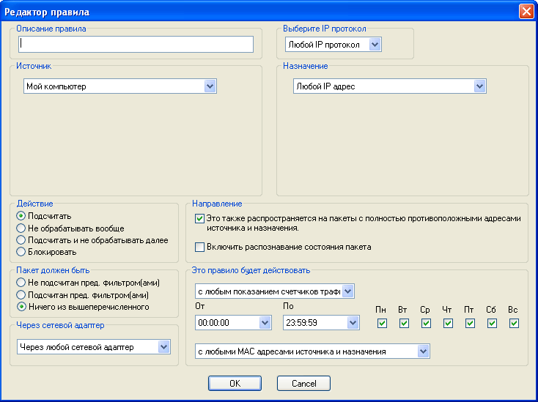Uncheck the Monday 'Пн' checkbox
This screenshot has width=538, height=402.
382,323
